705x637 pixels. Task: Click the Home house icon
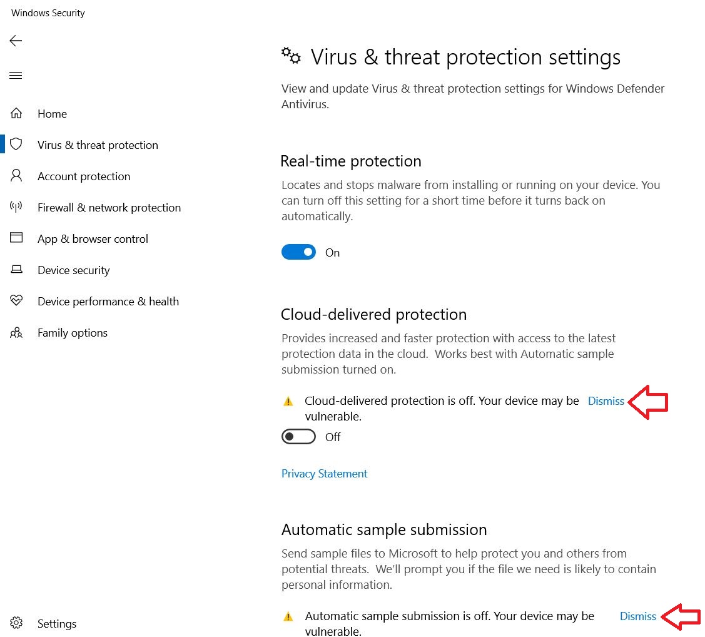pyautogui.click(x=16, y=113)
